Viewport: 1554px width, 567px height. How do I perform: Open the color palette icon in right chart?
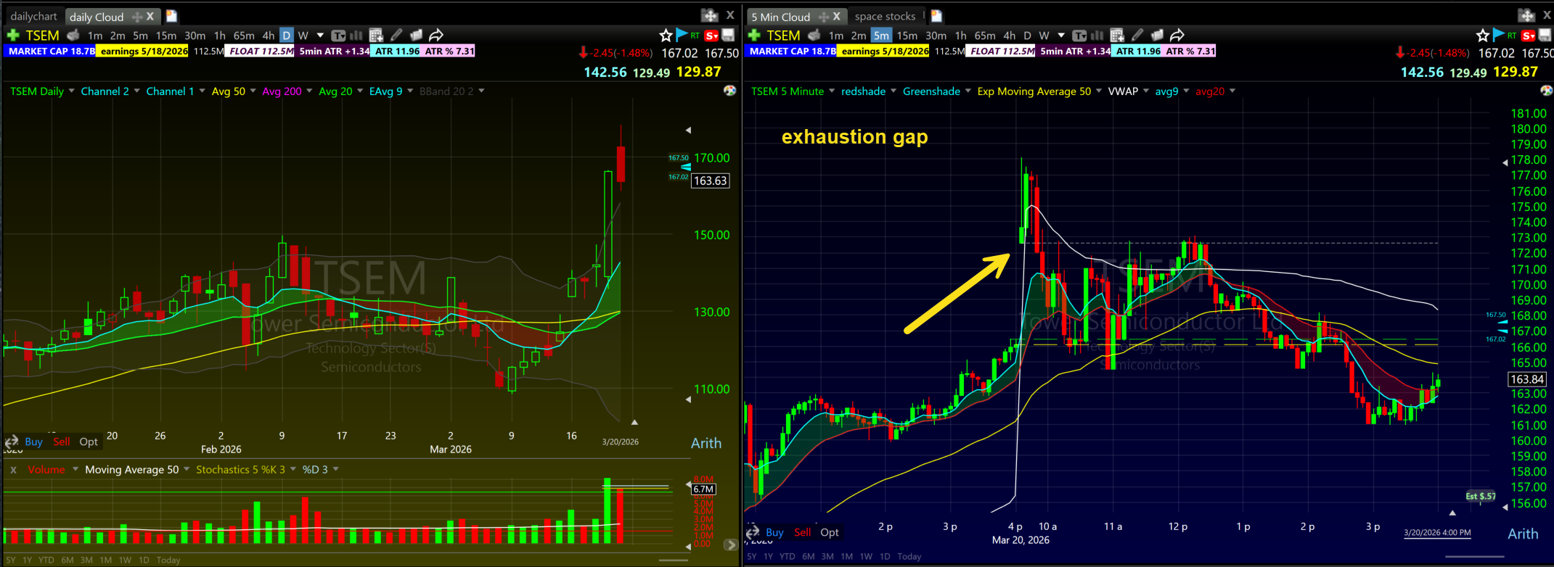coord(1547,91)
